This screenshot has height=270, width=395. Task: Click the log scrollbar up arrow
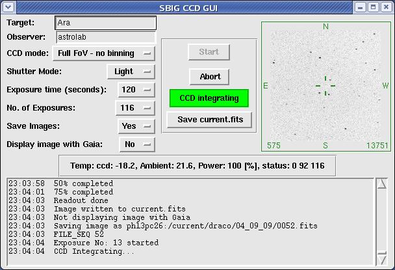click(x=381, y=183)
